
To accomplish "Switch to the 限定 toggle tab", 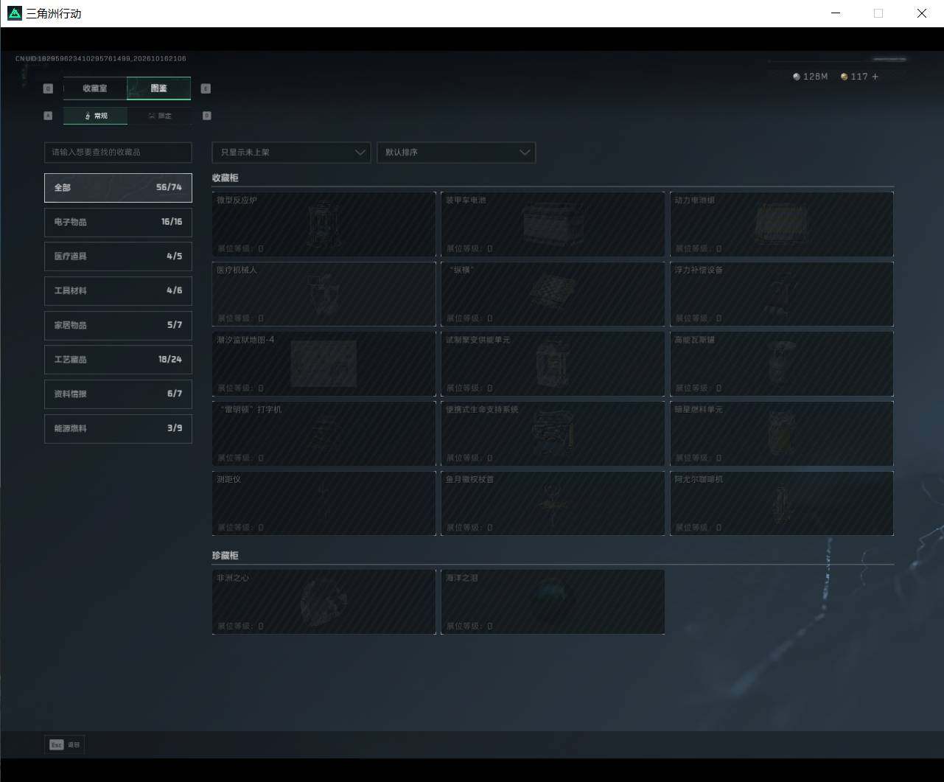I will [x=159, y=116].
